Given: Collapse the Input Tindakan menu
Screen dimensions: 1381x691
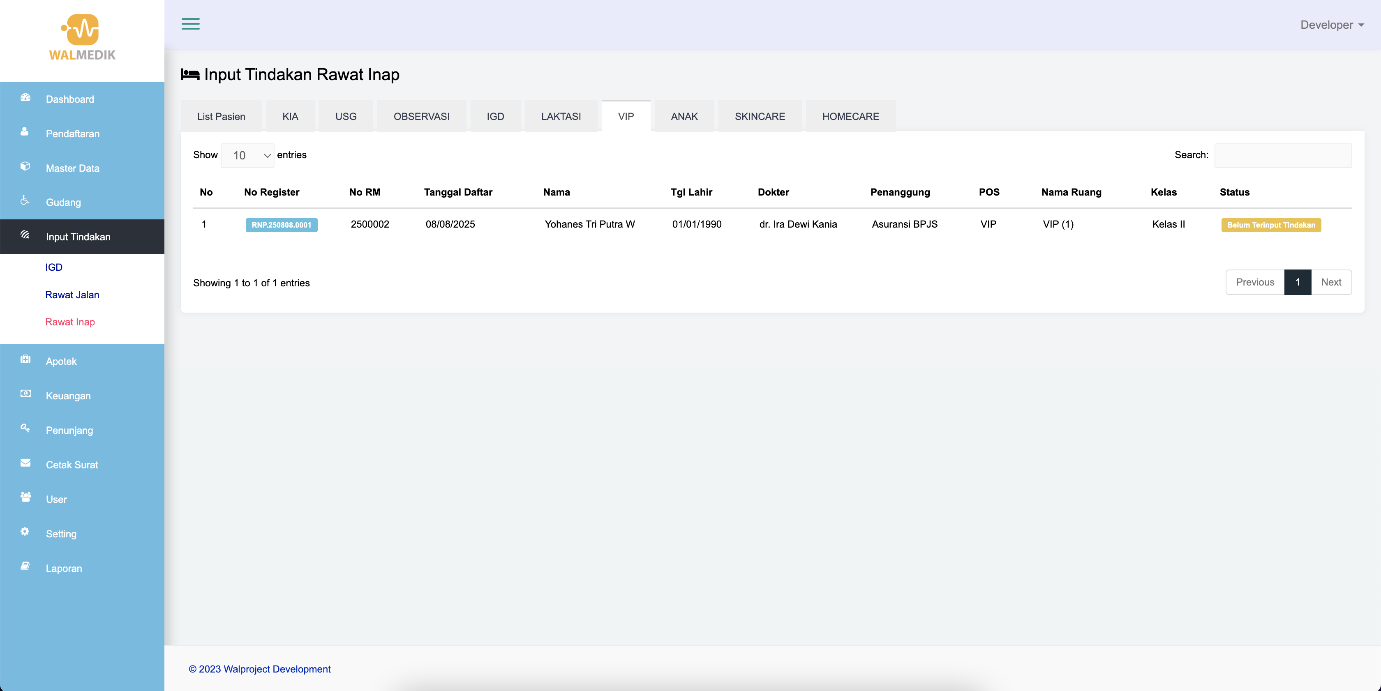Looking at the screenshot, I should click(x=82, y=236).
